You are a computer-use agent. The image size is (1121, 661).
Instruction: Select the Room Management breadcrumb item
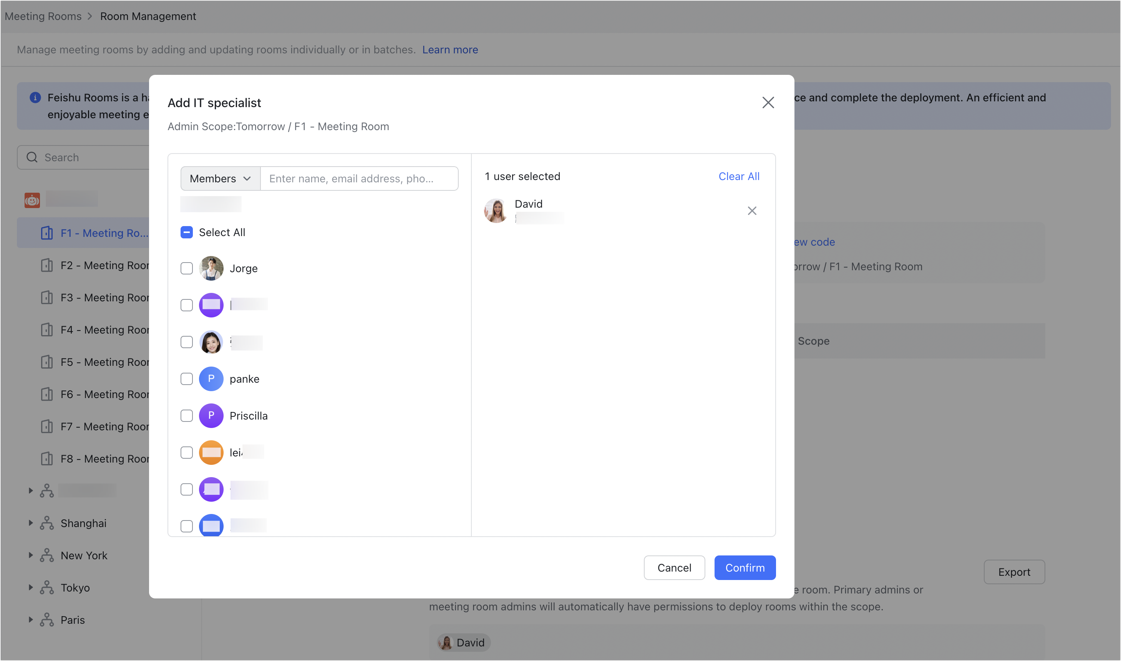click(x=148, y=16)
